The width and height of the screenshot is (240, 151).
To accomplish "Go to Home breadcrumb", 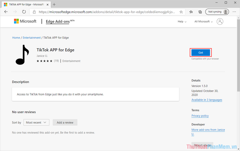I will 16,38.
